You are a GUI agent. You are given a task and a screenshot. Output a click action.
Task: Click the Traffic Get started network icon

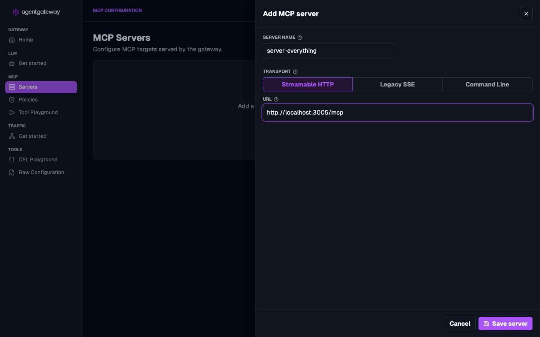click(x=12, y=136)
